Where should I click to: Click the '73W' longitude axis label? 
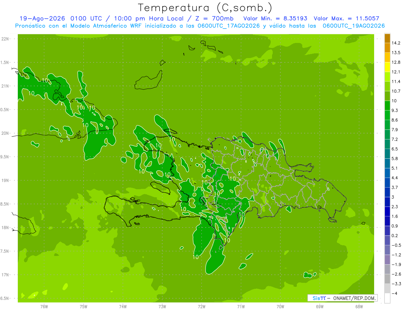tap(162, 307)
